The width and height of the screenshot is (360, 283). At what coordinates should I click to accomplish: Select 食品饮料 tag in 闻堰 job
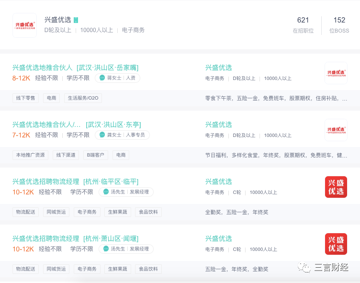click(x=148, y=269)
